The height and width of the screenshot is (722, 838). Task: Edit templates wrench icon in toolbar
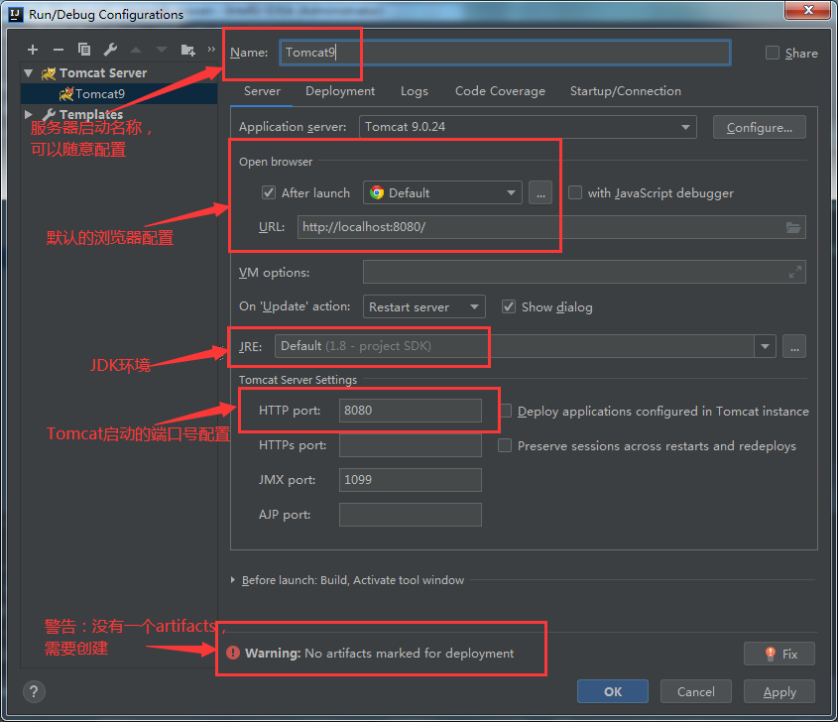(x=110, y=50)
